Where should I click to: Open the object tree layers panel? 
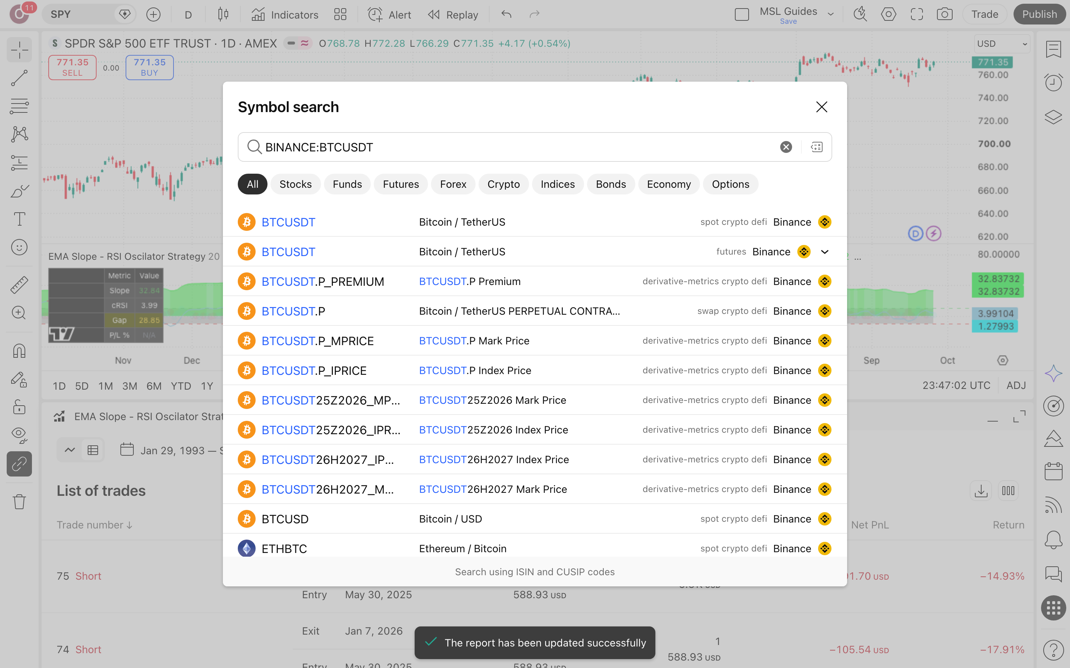(x=1053, y=117)
